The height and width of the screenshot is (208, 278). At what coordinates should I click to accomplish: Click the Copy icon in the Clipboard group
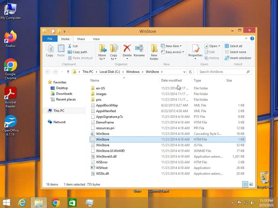pos(49,51)
